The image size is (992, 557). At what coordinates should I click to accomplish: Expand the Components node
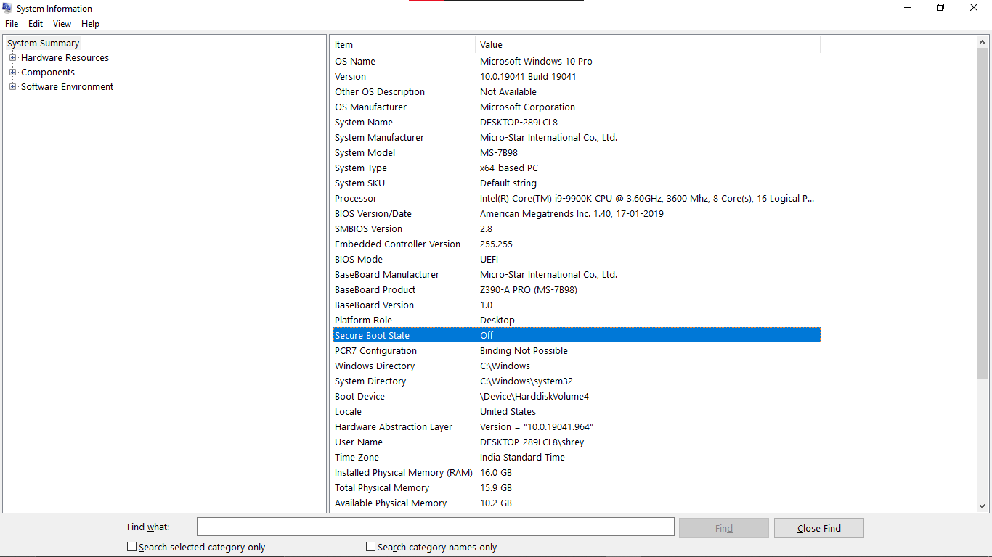pyautogui.click(x=13, y=73)
